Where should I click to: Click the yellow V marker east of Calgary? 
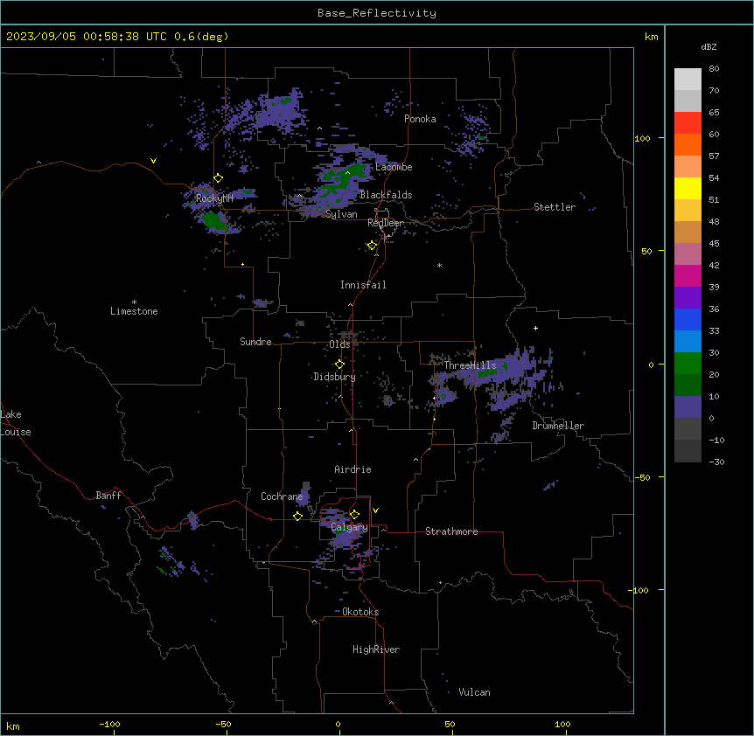click(375, 510)
